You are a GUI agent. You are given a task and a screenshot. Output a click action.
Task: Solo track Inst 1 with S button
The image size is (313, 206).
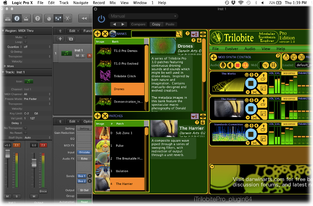pos(83,56)
